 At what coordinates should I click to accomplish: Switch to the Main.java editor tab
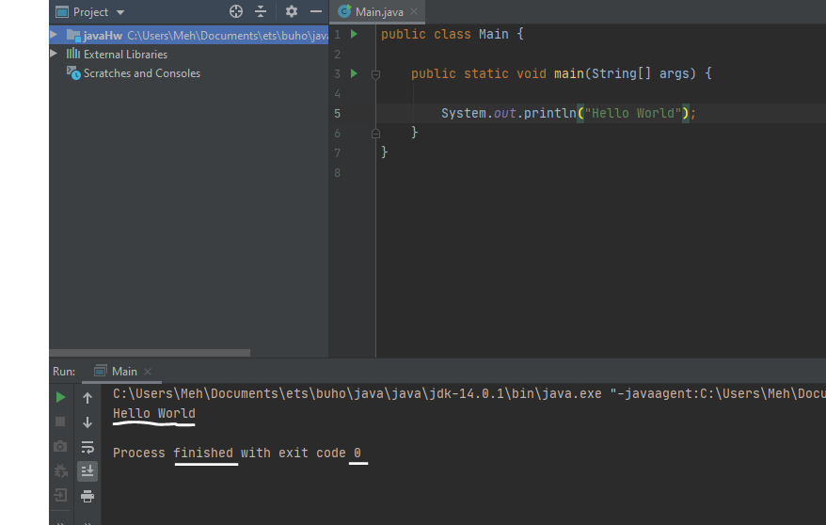pos(378,11)
